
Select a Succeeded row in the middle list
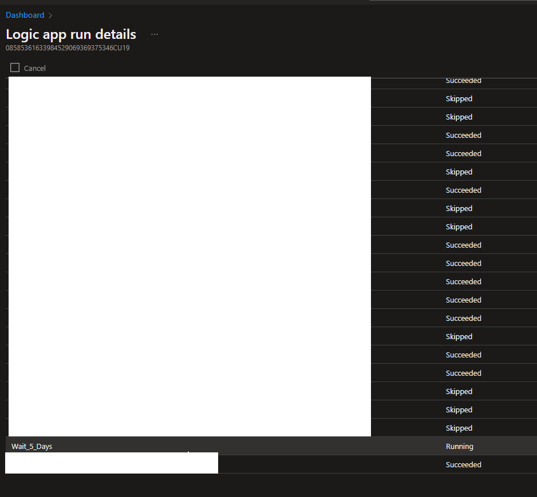(464, 263)
